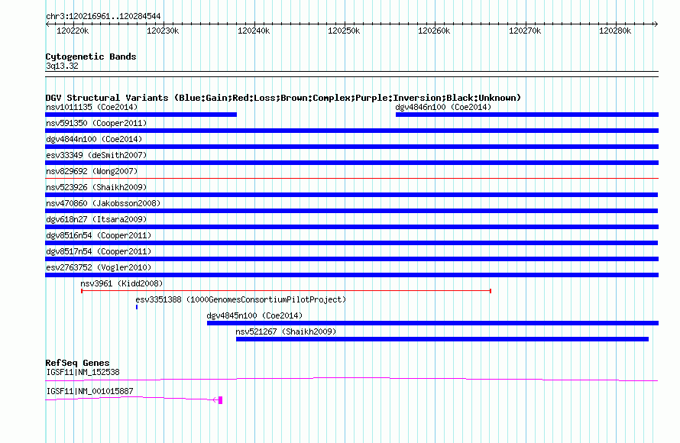Open dgv8516n54 (Cooper2011) variant label
The width and height of the screenshot is (680, 443).
[x=99, y=235]
